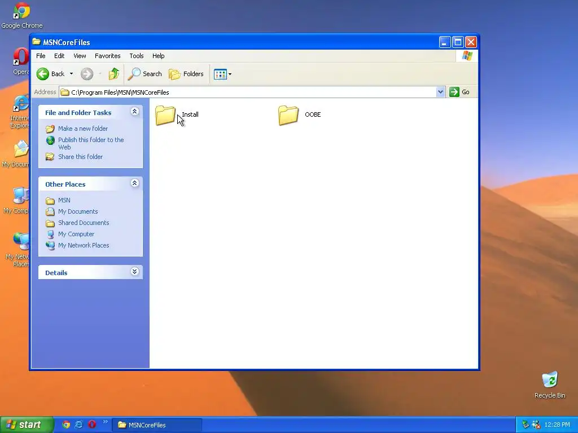Open the File menu
The height and width of the screenshot is (433, 578).
point(41,56)
